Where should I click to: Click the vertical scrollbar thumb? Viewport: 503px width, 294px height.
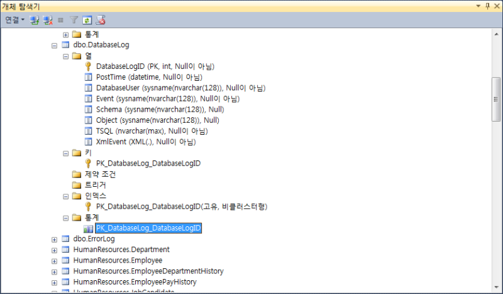pyautogui.click(x=496, y=99)
